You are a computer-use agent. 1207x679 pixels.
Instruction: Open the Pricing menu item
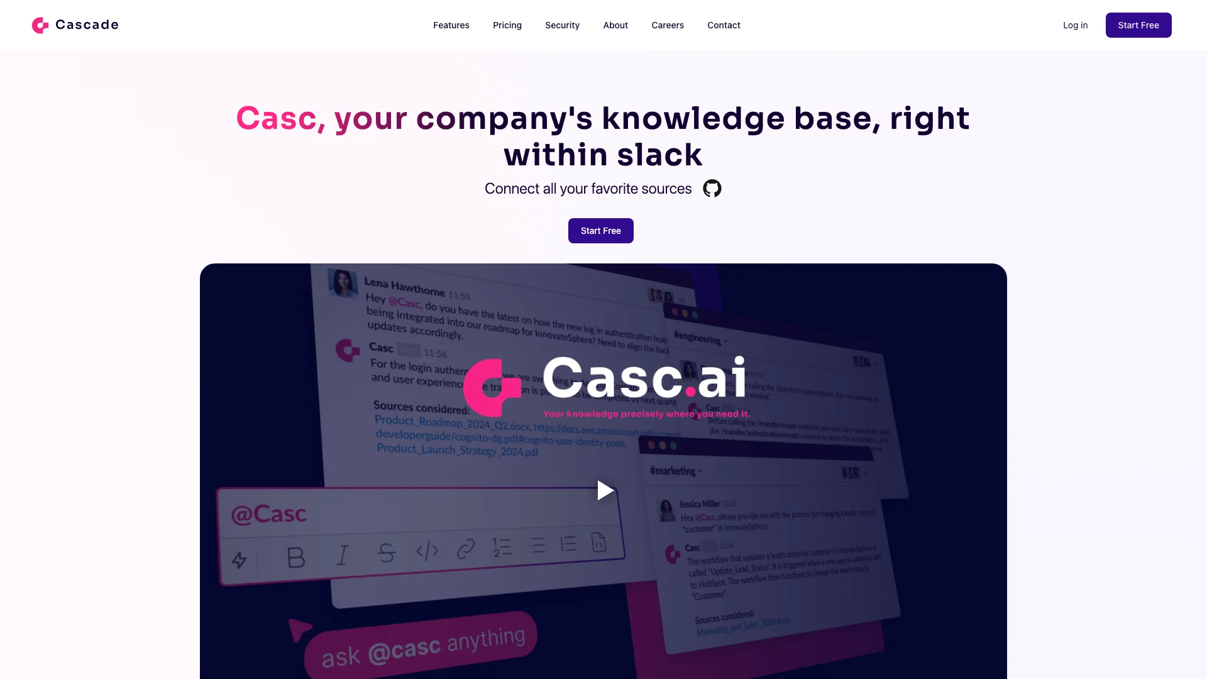tap(507, 25)
